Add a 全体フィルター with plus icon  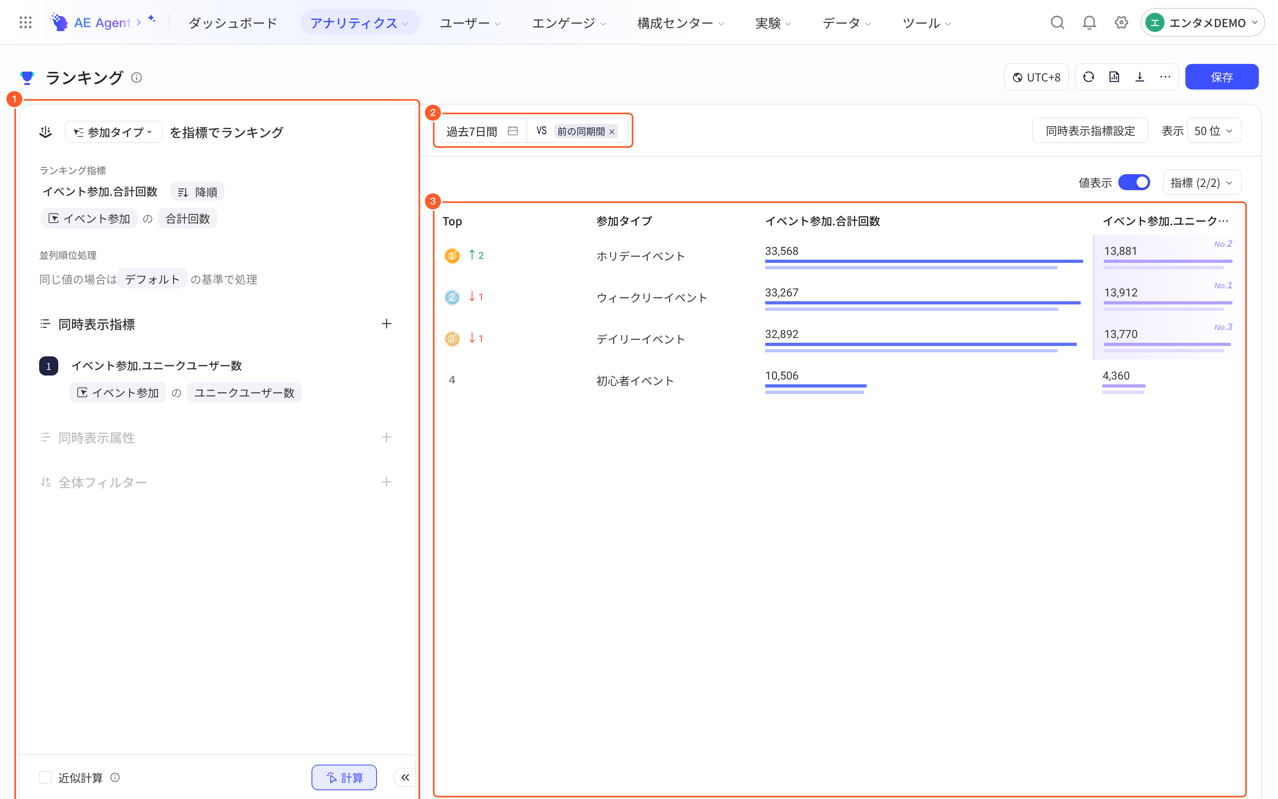(x=387, y=482)
